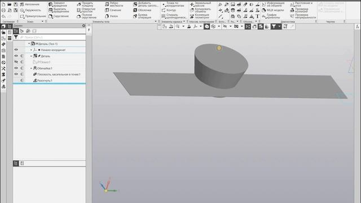
Task: Click the zoom magnifier icon in view toolbar
Action: pos(178,27)
